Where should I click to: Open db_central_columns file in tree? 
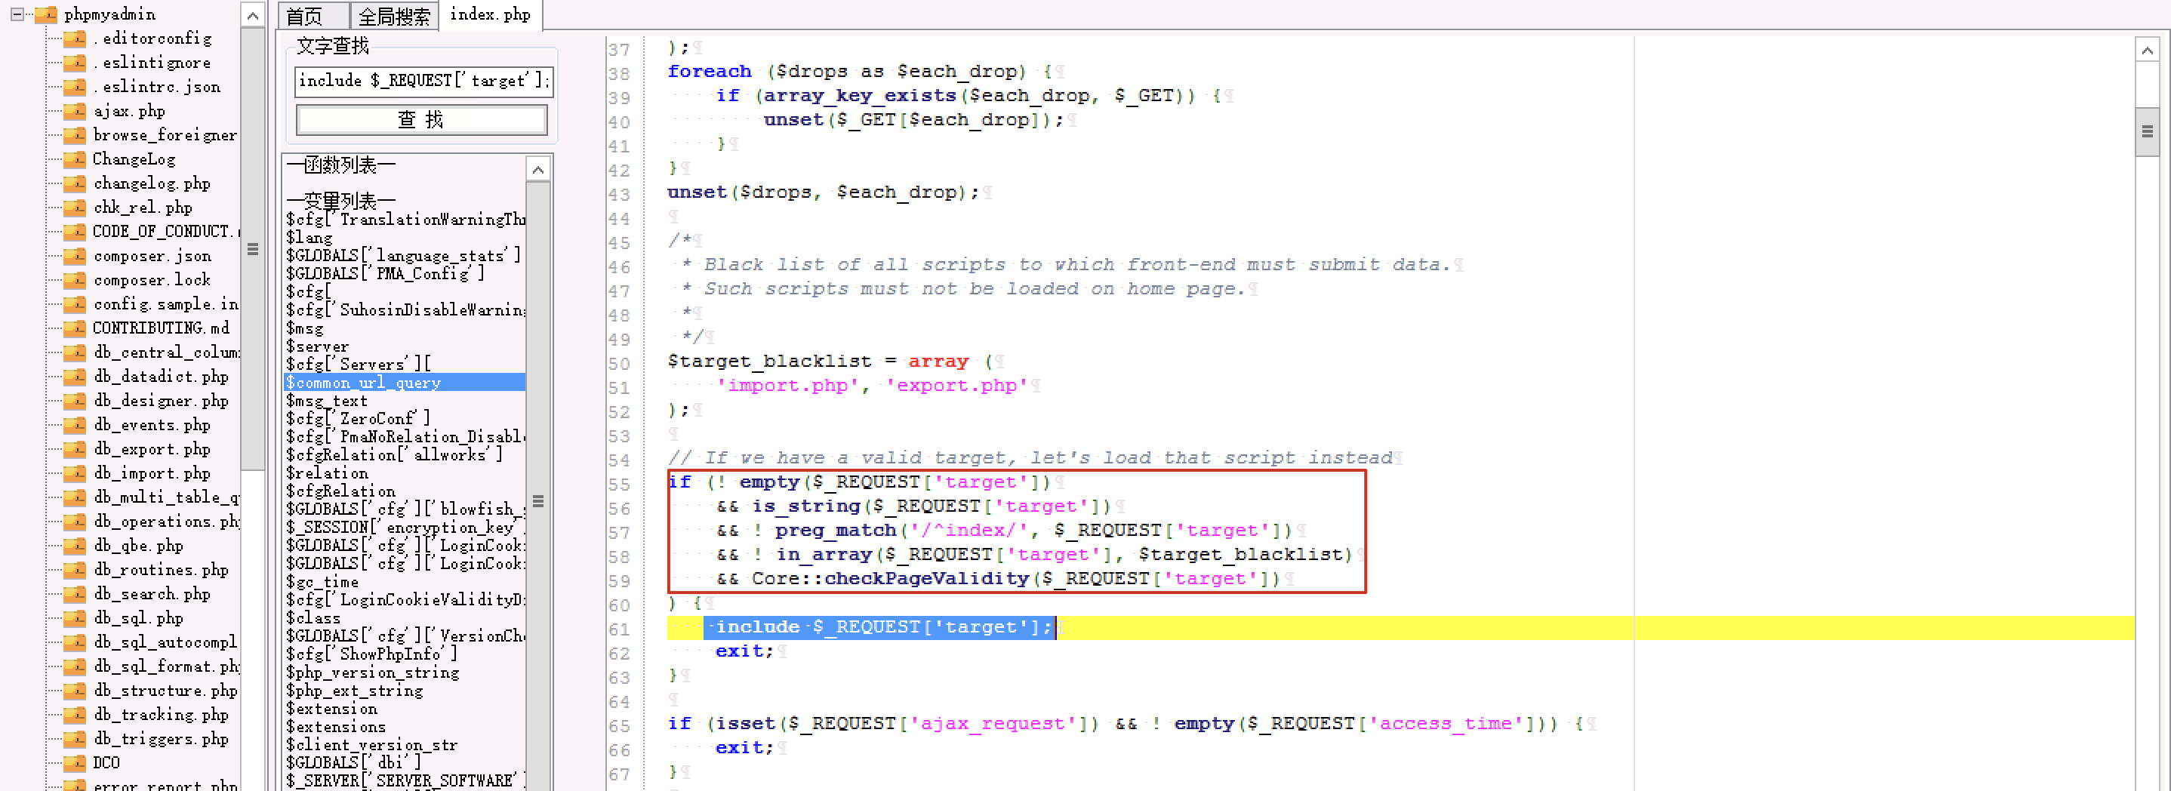166,352
